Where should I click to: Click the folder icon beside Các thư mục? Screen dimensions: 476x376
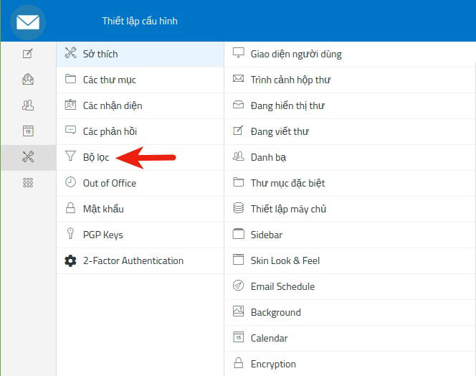pyautogui.click(x=70, y=79)
